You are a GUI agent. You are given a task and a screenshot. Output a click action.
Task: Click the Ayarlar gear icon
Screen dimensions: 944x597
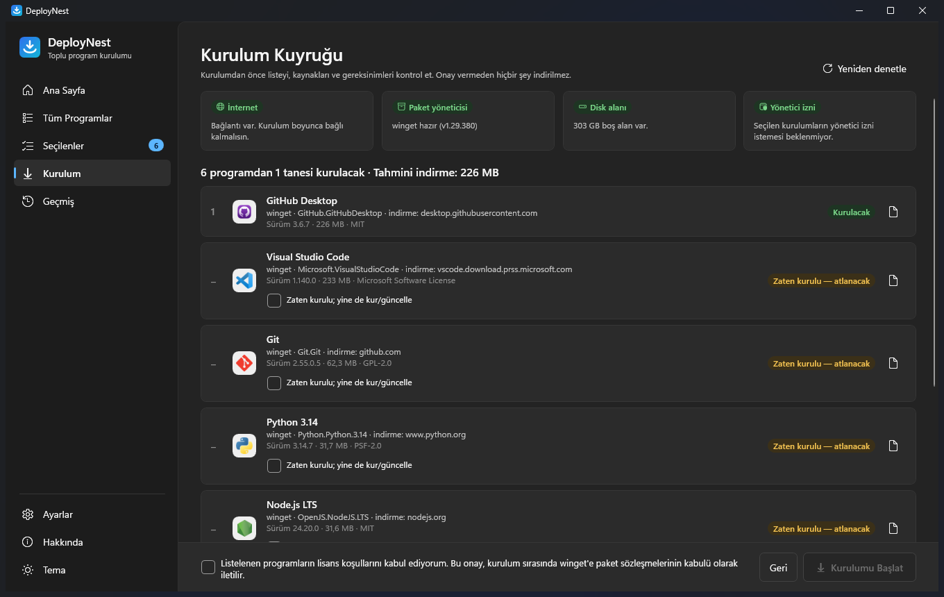[x=28, y=514]
